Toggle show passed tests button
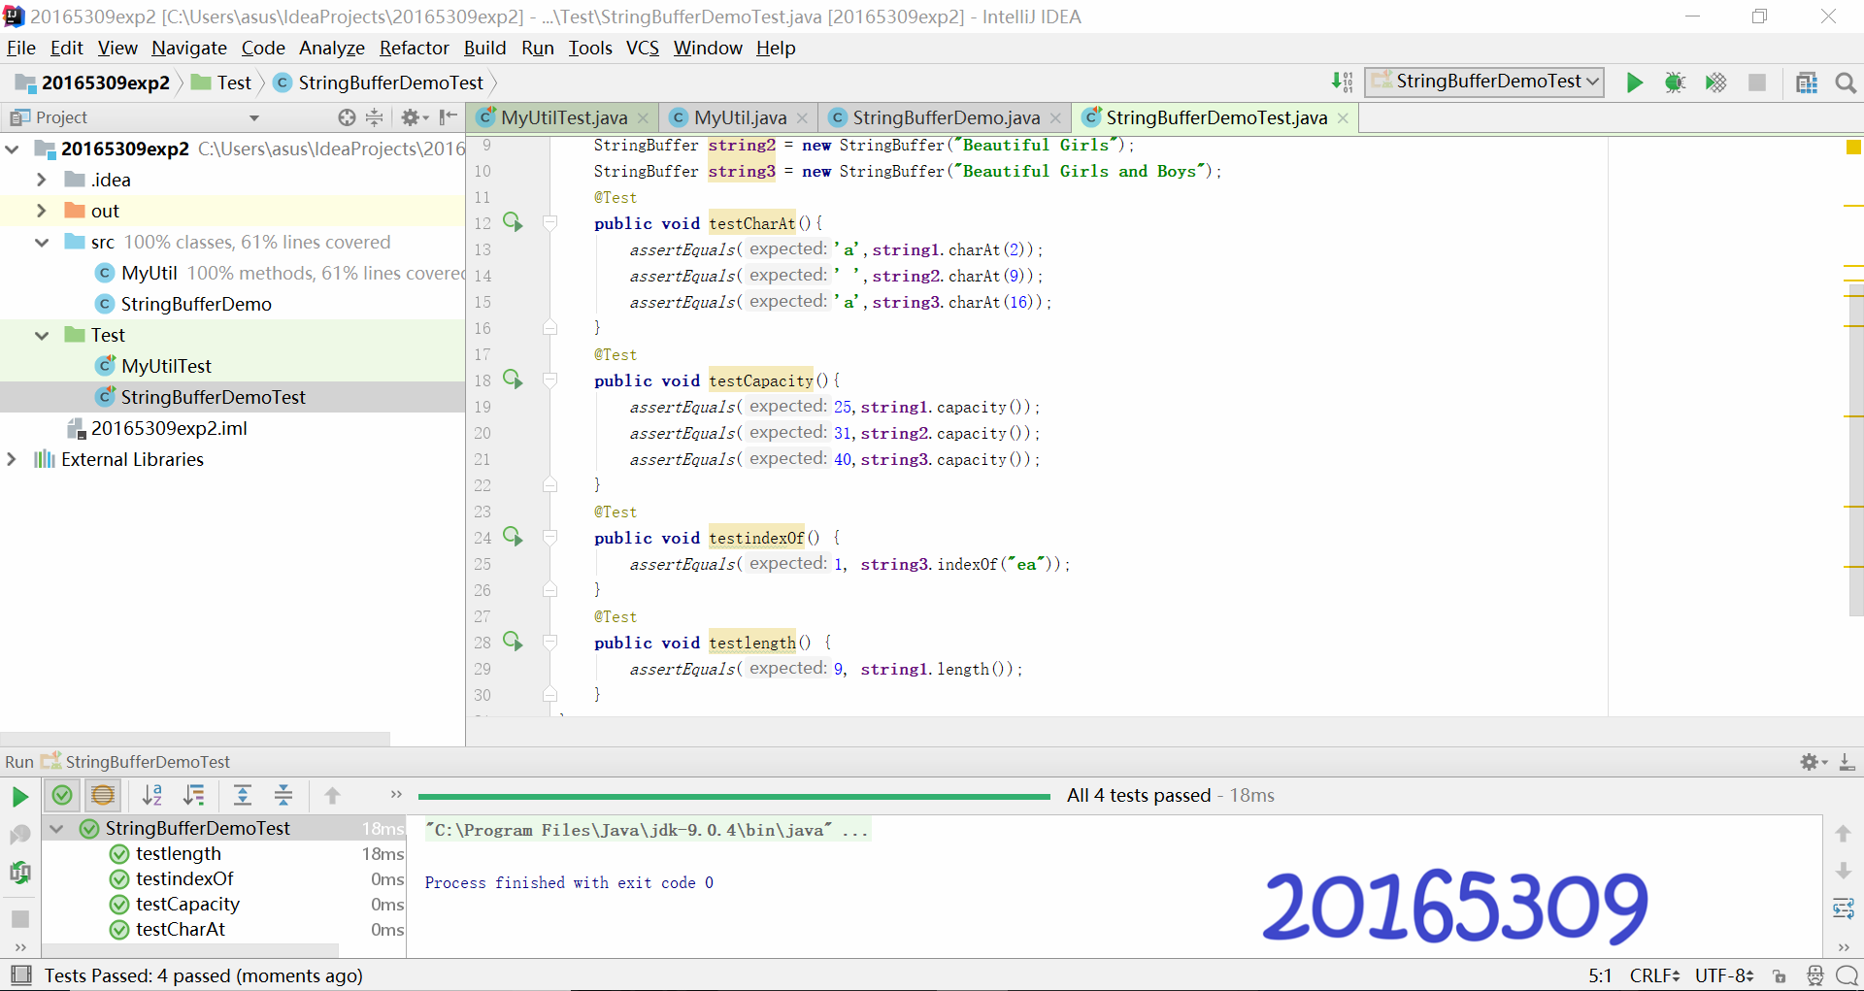 tap(62, 796)
